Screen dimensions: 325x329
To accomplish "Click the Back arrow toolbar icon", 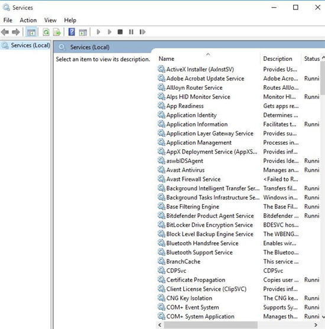I will click(x=5, y=32).
